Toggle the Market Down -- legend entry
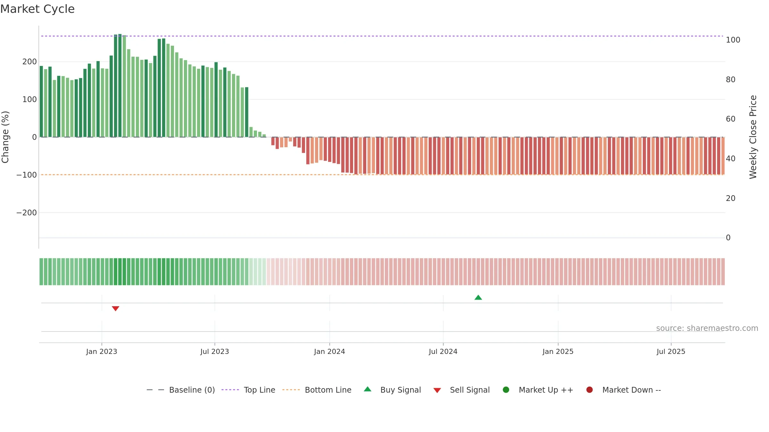Screen dimensions: 769x432 (x=624, y=390)
